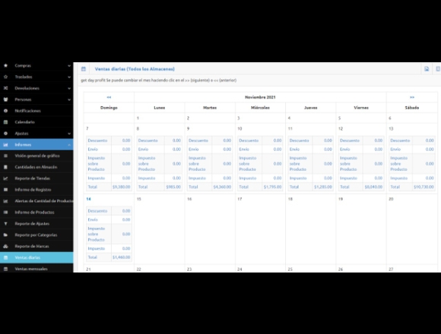The height and width of the screenshot is (334, 441).
Task: Click Envío label in day 14 cell
Action: 93,219
